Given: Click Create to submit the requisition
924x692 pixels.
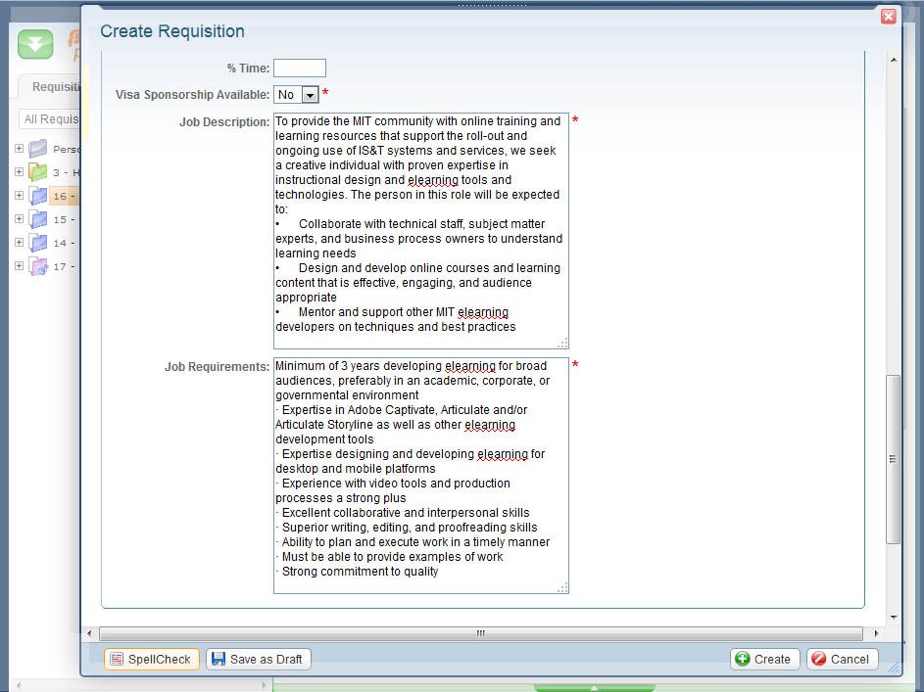Looking at the screenshot, I should pos(764,660).
